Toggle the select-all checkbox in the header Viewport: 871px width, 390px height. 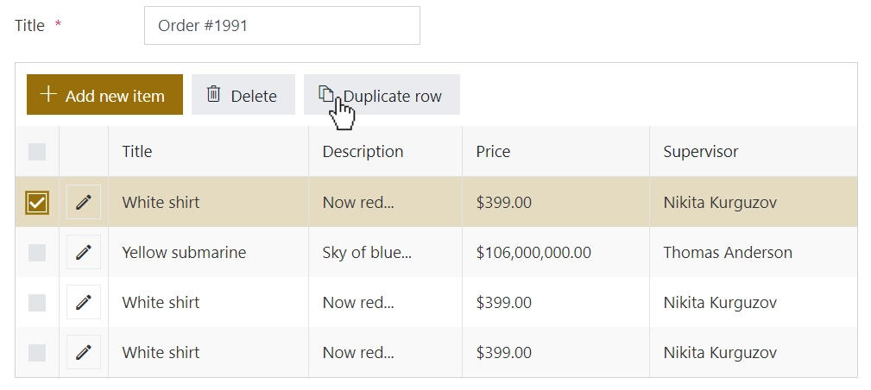click(x=37, y=152)
